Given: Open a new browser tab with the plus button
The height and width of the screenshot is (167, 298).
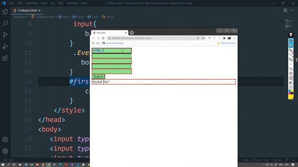Looking at the screenshot, I should click(x=132, y=33).
